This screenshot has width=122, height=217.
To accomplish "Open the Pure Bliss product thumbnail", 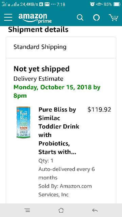I will tap(23, 122).
